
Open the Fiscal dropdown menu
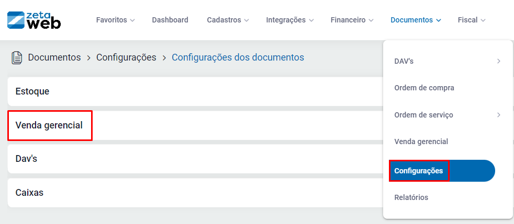click(x=472, y=20)
